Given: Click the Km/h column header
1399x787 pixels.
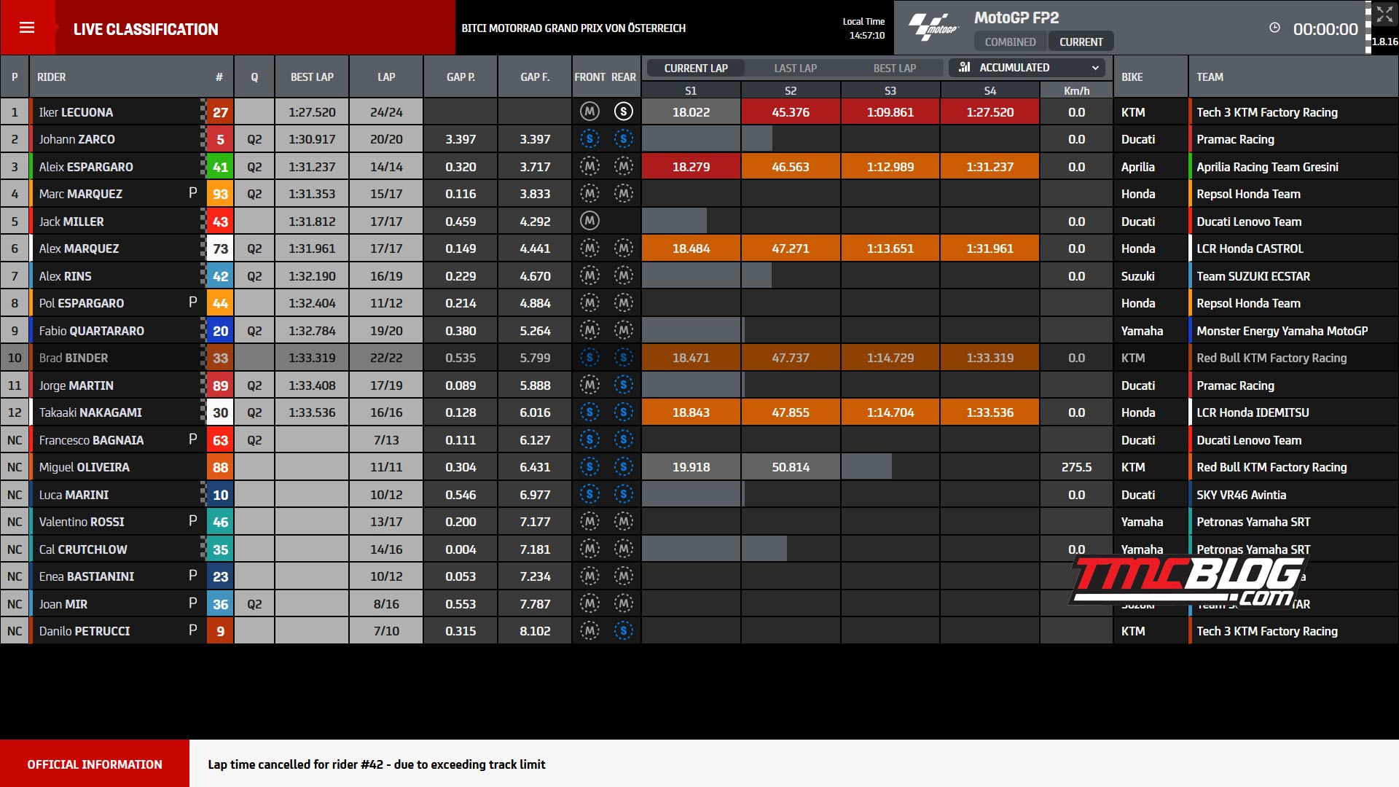Looking at the screenshot, I should [1076, 90].
